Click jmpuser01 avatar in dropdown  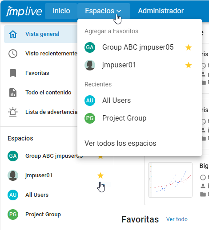tap(90, 65)
